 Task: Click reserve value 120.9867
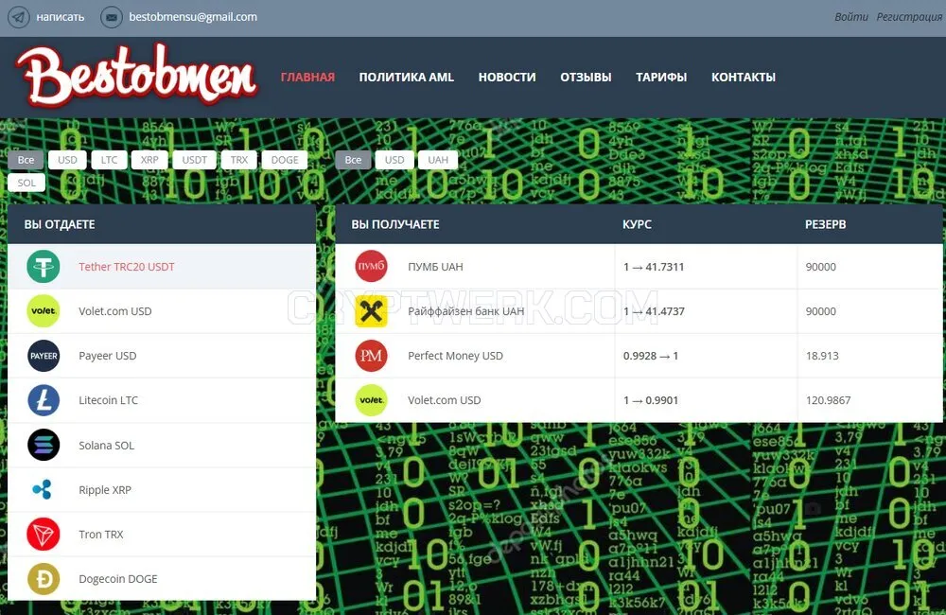click(829, 400)
